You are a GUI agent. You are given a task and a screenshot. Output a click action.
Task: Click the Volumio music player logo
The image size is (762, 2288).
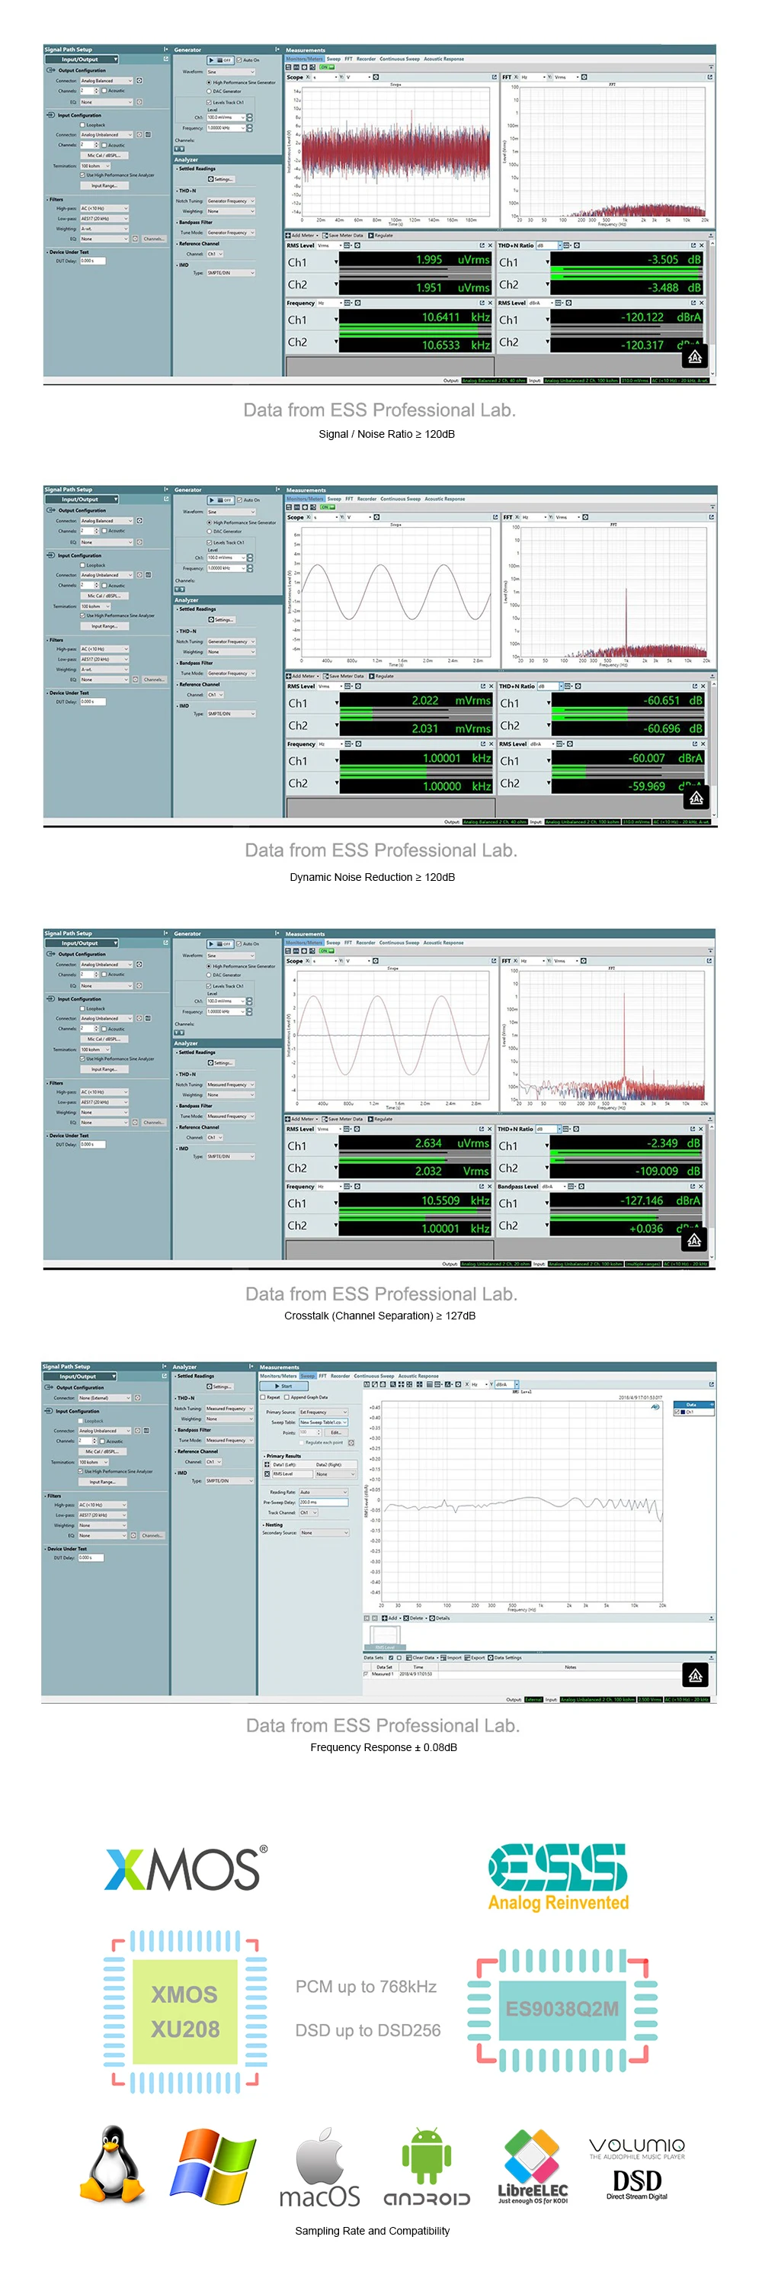[637, 2148]
